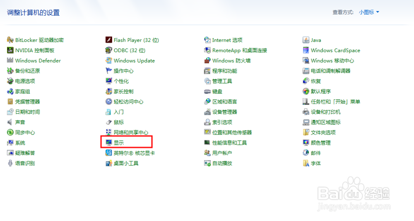414x221 pixels.
Task: Open 位置和其他传感器 link
Action: tap(232, 132)
